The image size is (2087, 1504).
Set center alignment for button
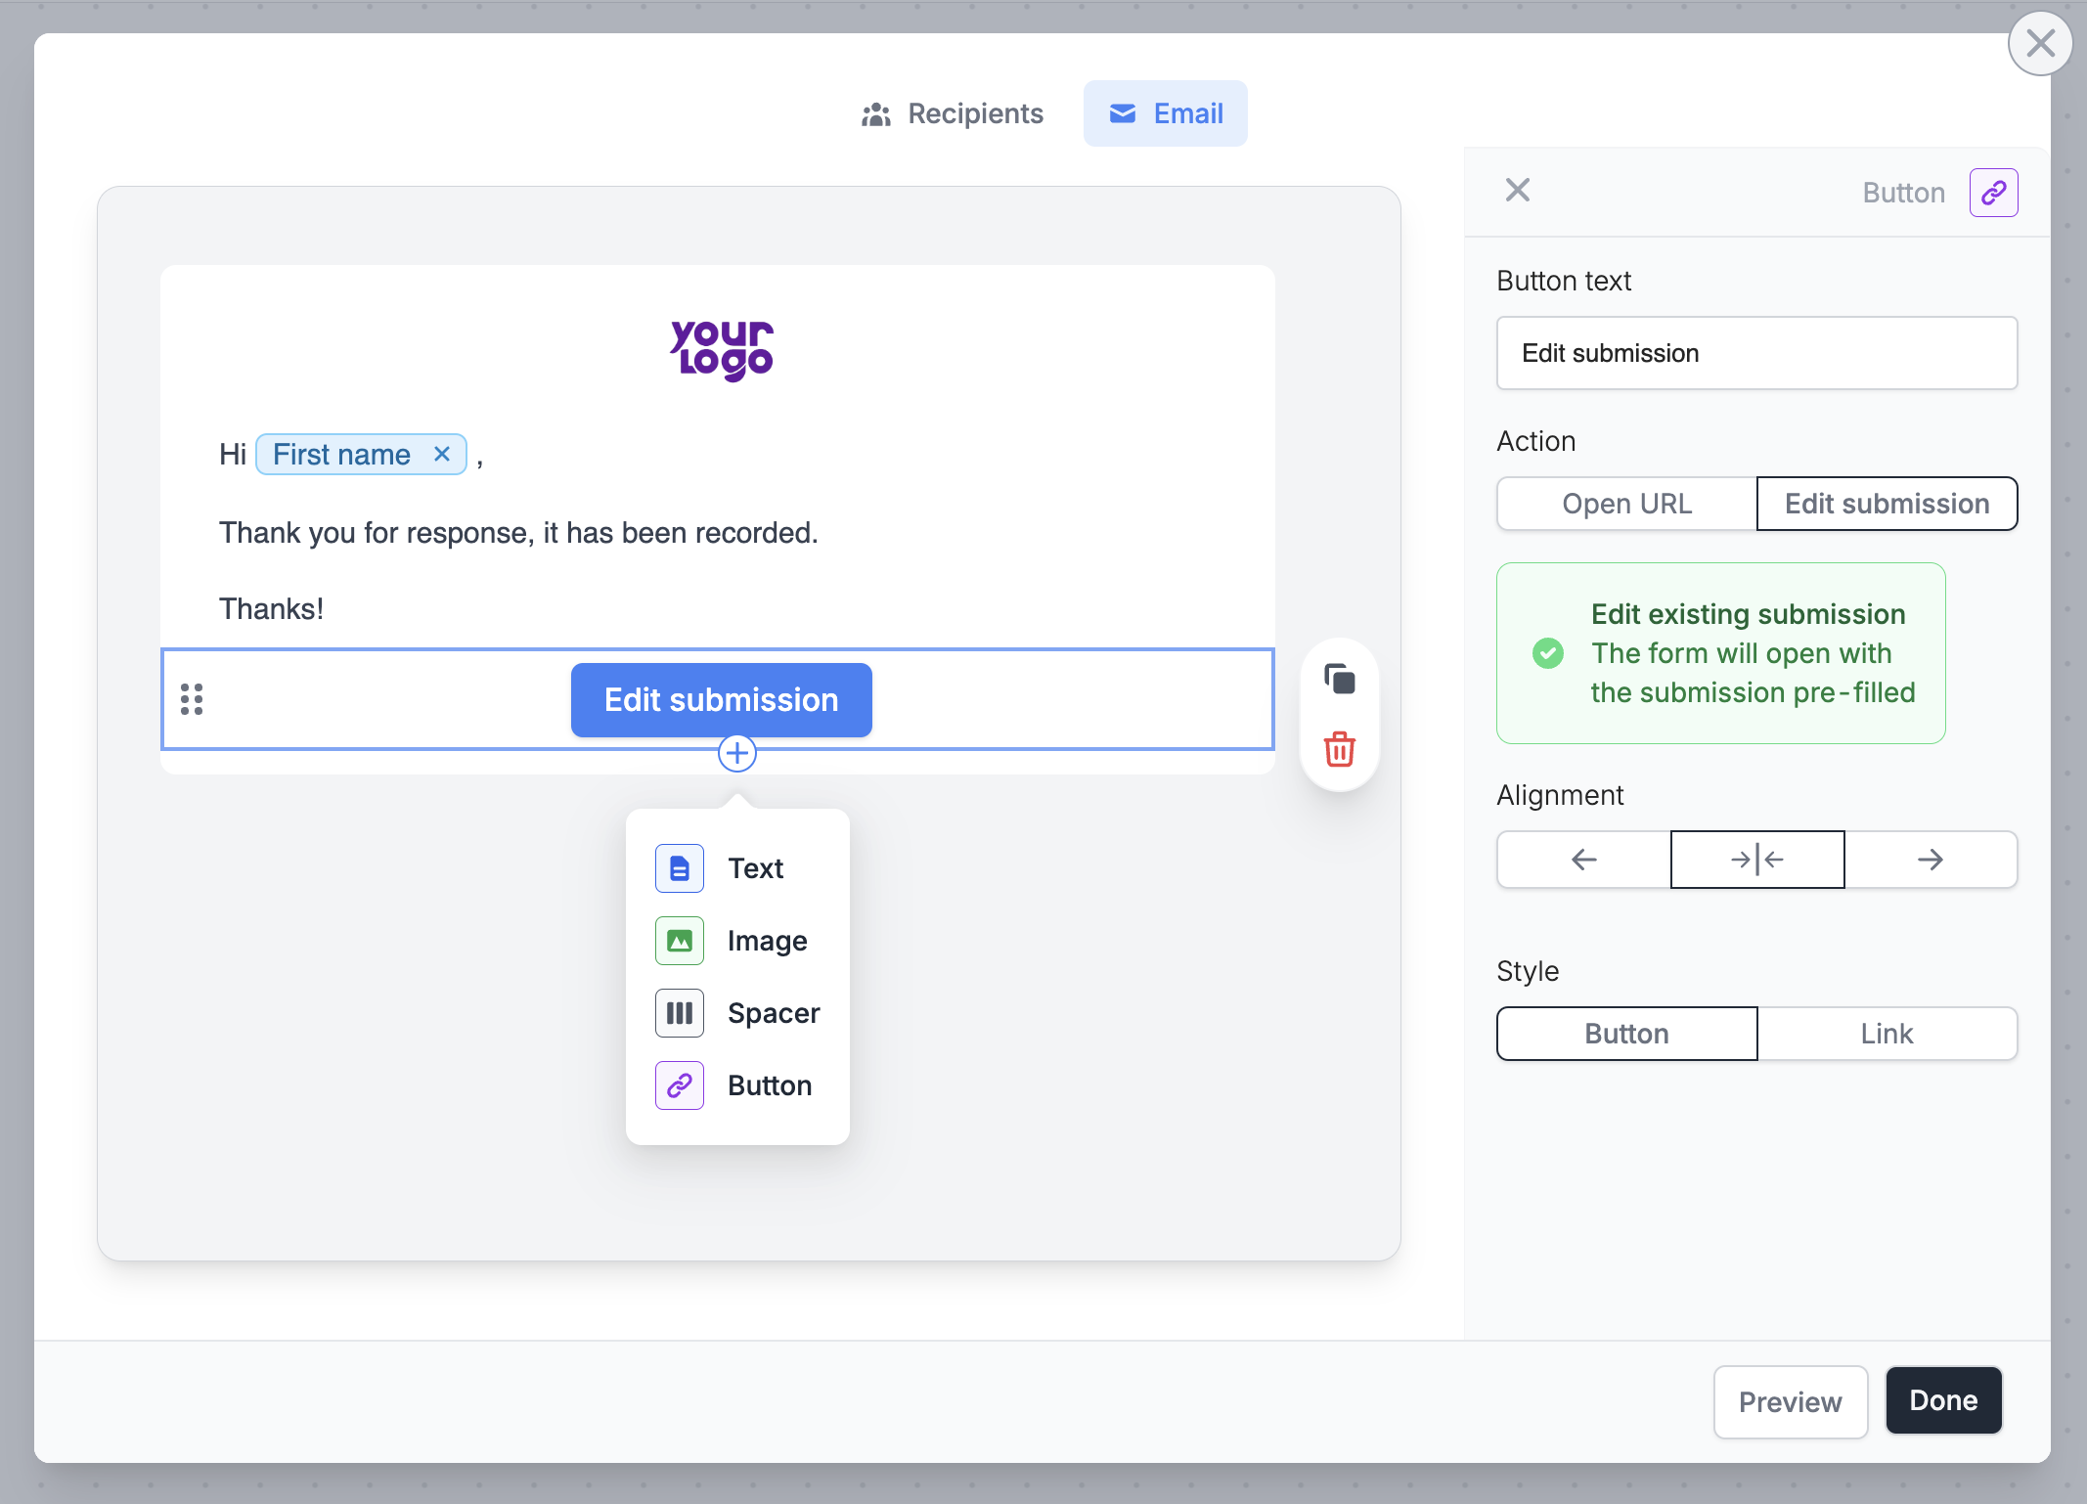coord(1756,860)
